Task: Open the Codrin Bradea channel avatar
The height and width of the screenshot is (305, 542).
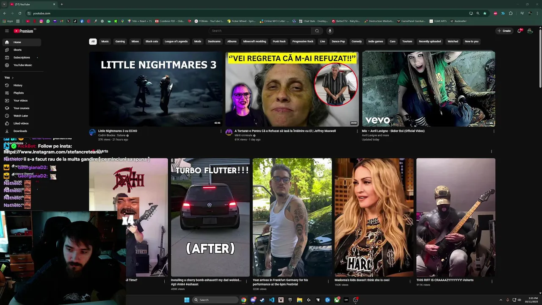Action: [92, 132]
